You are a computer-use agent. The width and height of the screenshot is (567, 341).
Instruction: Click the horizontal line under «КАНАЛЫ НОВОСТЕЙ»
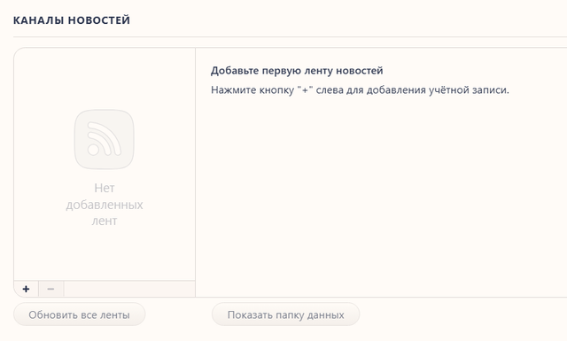click(290, 36)
